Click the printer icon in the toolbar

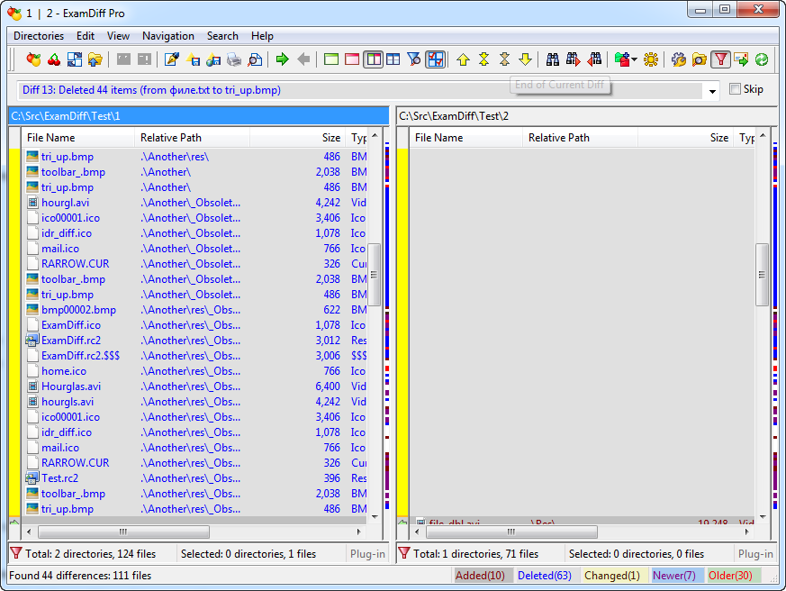point(234,59)
